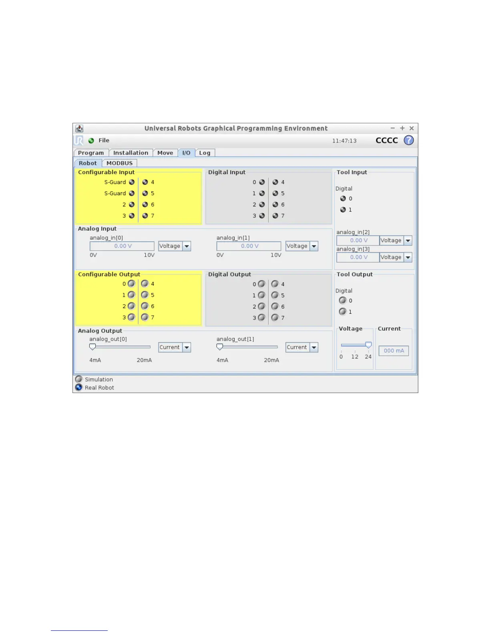Select the I/O tab

pos(187,153)
